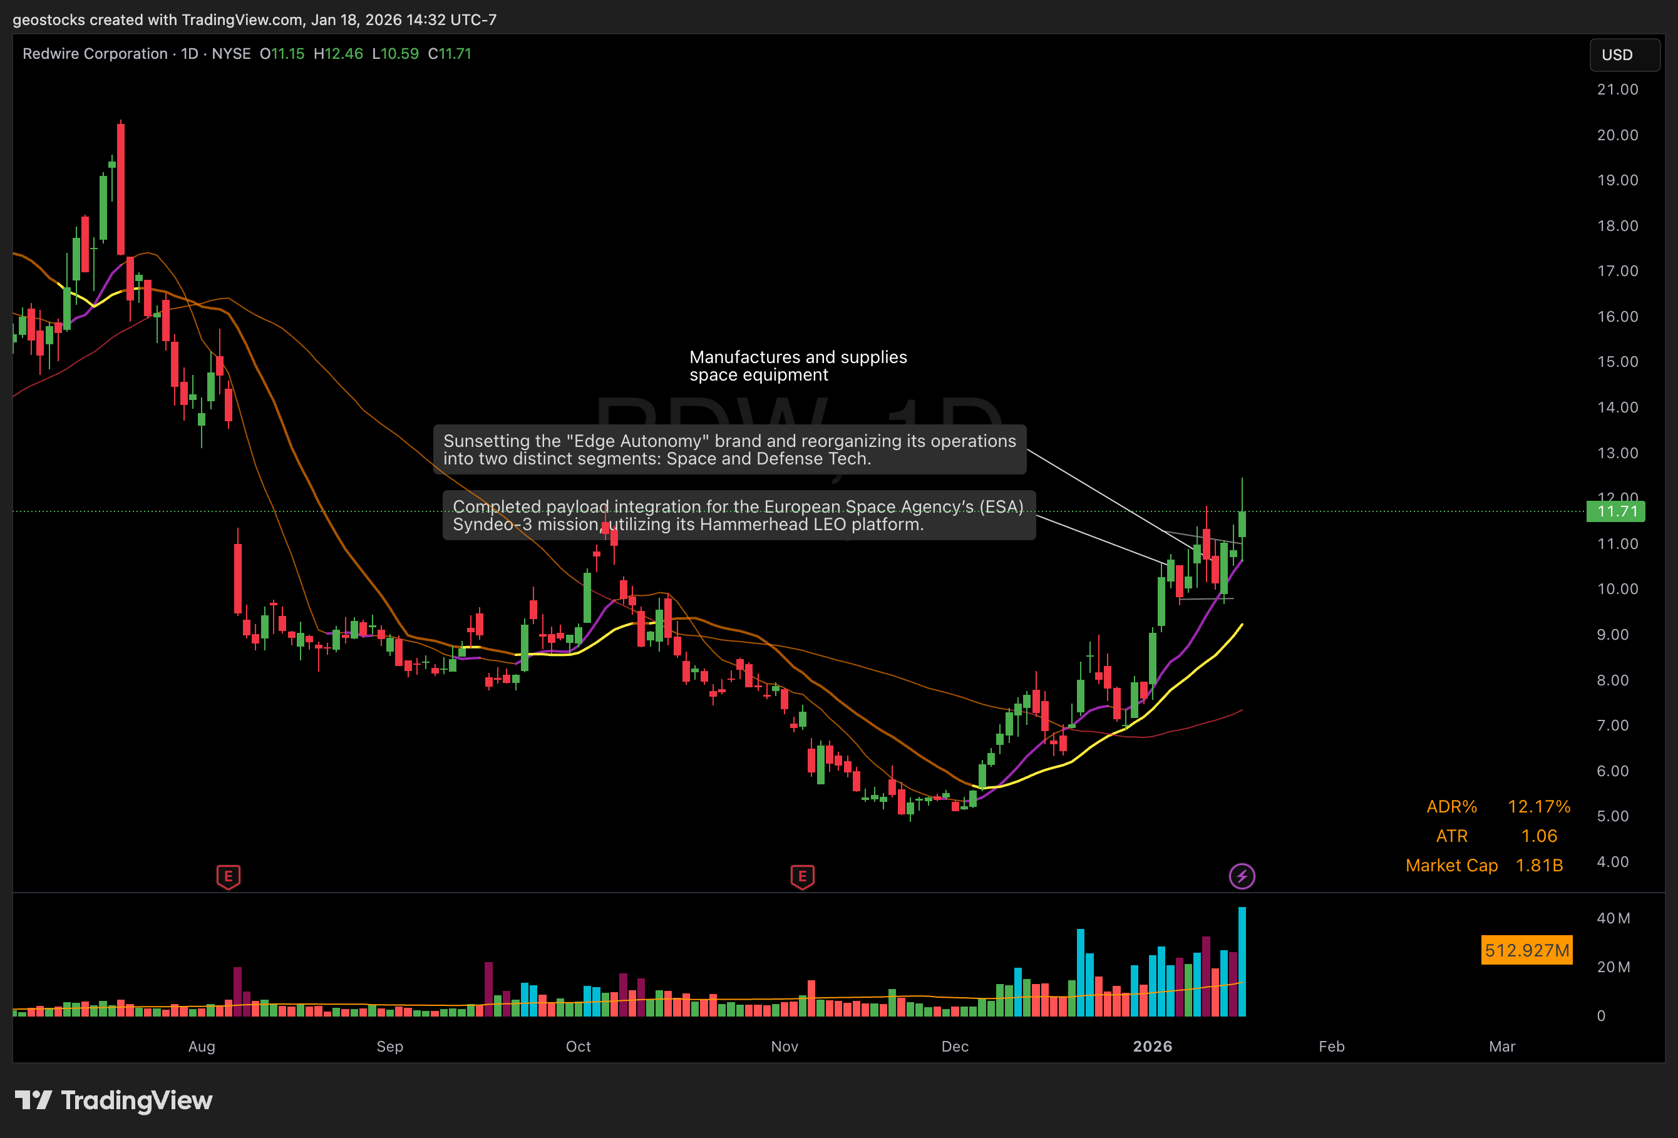Click the August earnings E marker
The image size is (1678, 1138).
(x=228, y=876)
